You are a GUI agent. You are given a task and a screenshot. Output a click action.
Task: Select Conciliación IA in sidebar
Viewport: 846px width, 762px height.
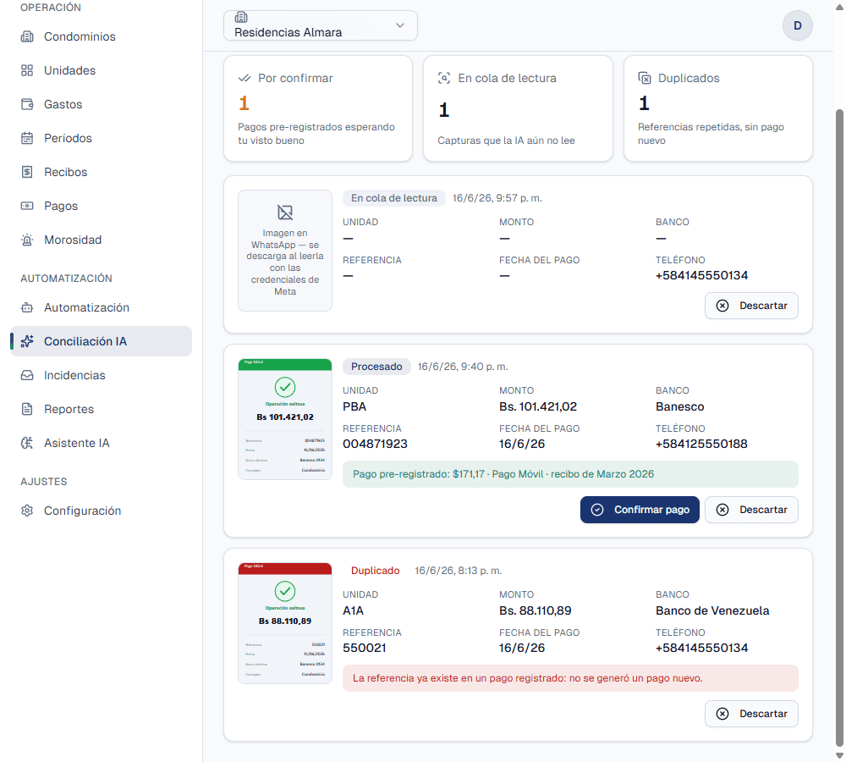tap(101, 341)
